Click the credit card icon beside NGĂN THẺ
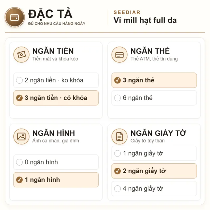The height and width of the screenshot is (210, 210). click(119, 54)
